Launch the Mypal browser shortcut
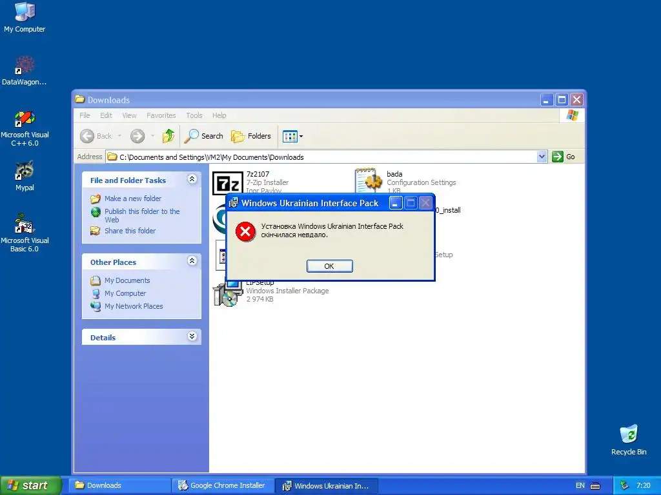Image resolution: width=661 pixels, height=495 pixels. [x=25, y=176]
